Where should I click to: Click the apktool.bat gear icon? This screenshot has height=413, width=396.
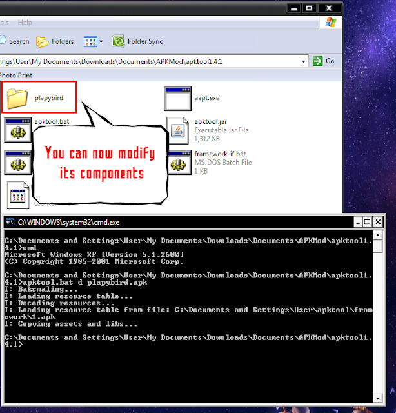pos(18,130)
